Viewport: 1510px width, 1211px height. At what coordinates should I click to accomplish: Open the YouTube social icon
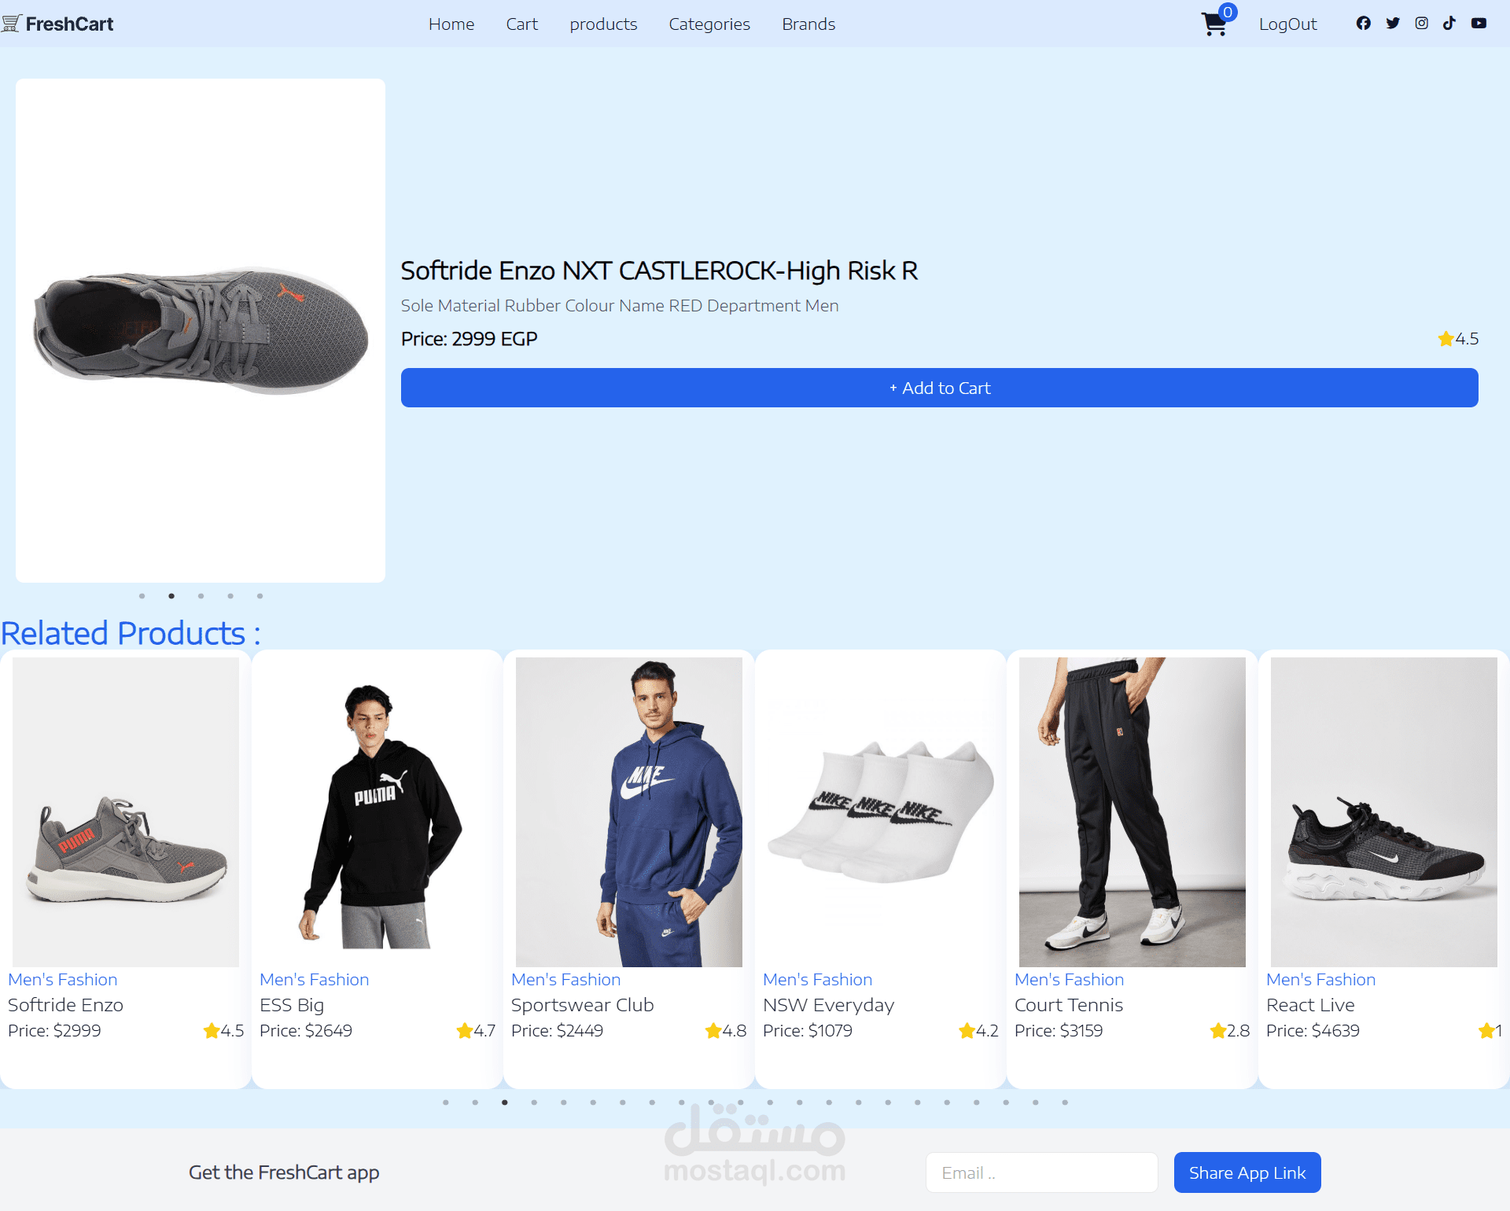[1479, 24]
